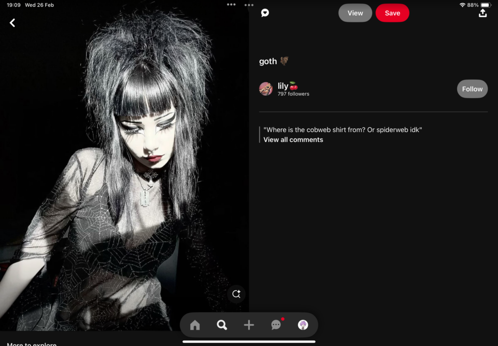Tap the Wi-Fi status icon
This screenshot has width=498, height=346.
[x=462, y=5]
